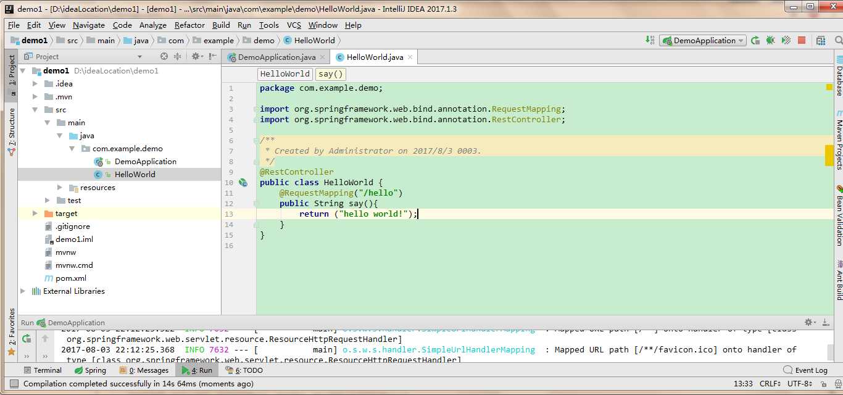Screen dimensions: 843x395
Task: Open the Database side panel
Action: [839, 76]
